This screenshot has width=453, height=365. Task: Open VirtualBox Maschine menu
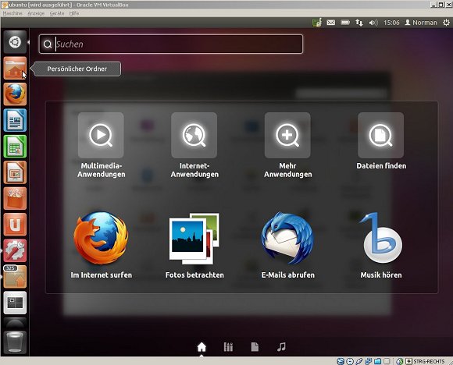(x=12, y=13)
